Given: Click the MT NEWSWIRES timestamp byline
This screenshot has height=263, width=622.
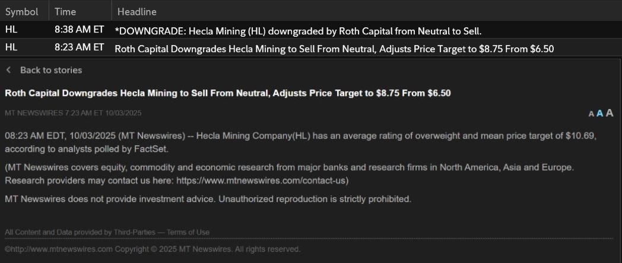Looking at the screenshot, I should (x=73, y=113).
